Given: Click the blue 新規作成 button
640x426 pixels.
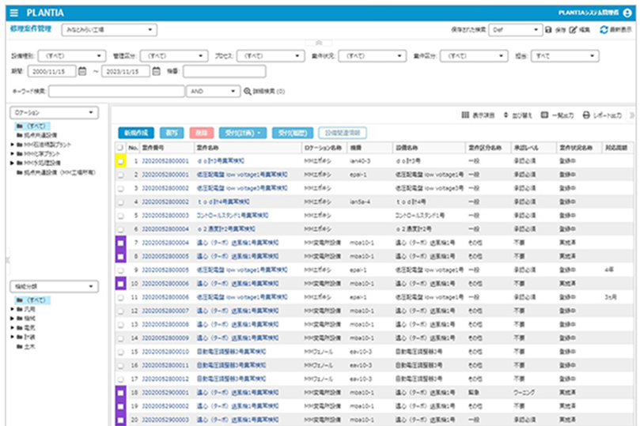Looking at the screenshot, I should pyautogui.click(x=136, y=133).
